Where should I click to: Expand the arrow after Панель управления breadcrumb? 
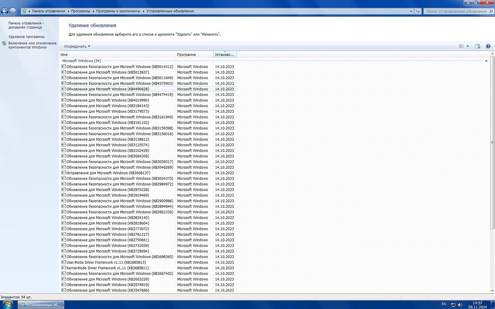(68, 11)
